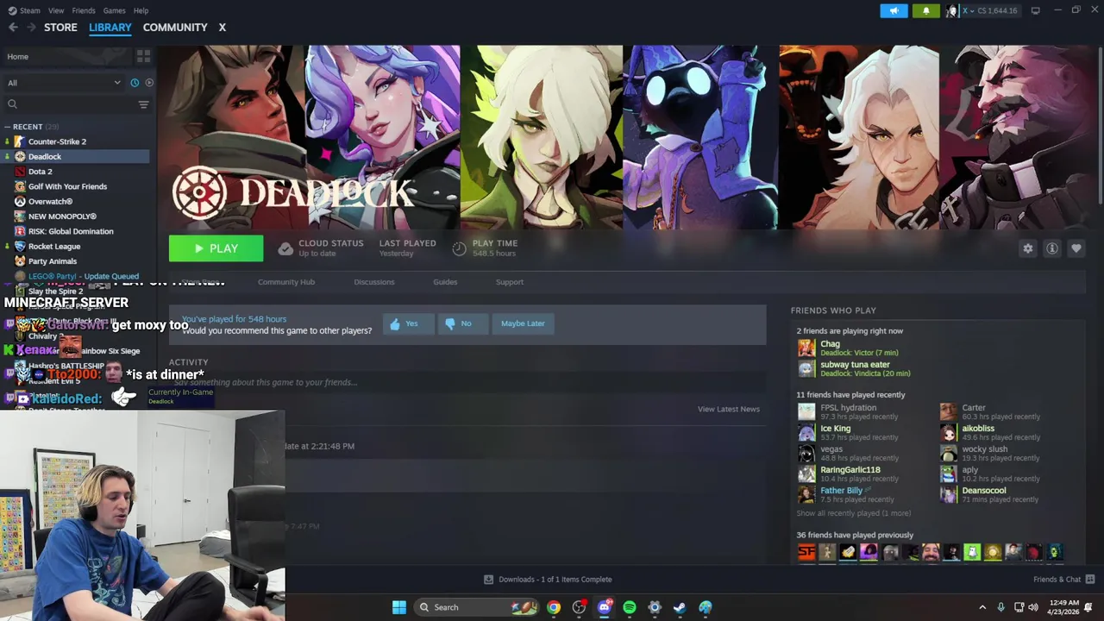Add Deadlock to favorites heart icon
Screen dimensions: 1104x621
click(1076, 248)
